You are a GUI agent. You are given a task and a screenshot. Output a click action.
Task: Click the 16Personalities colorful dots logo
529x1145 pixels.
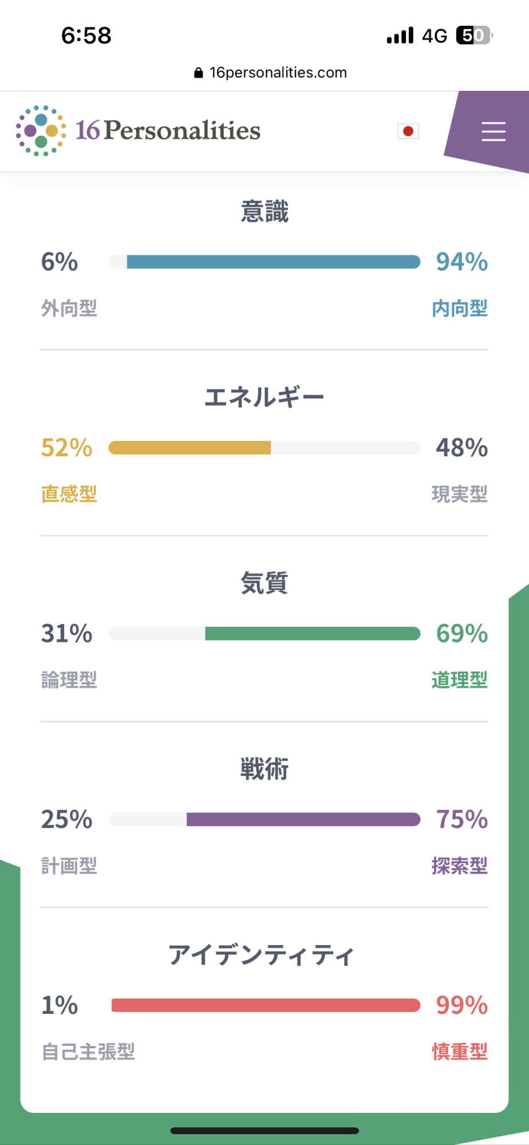click(41, 131)
